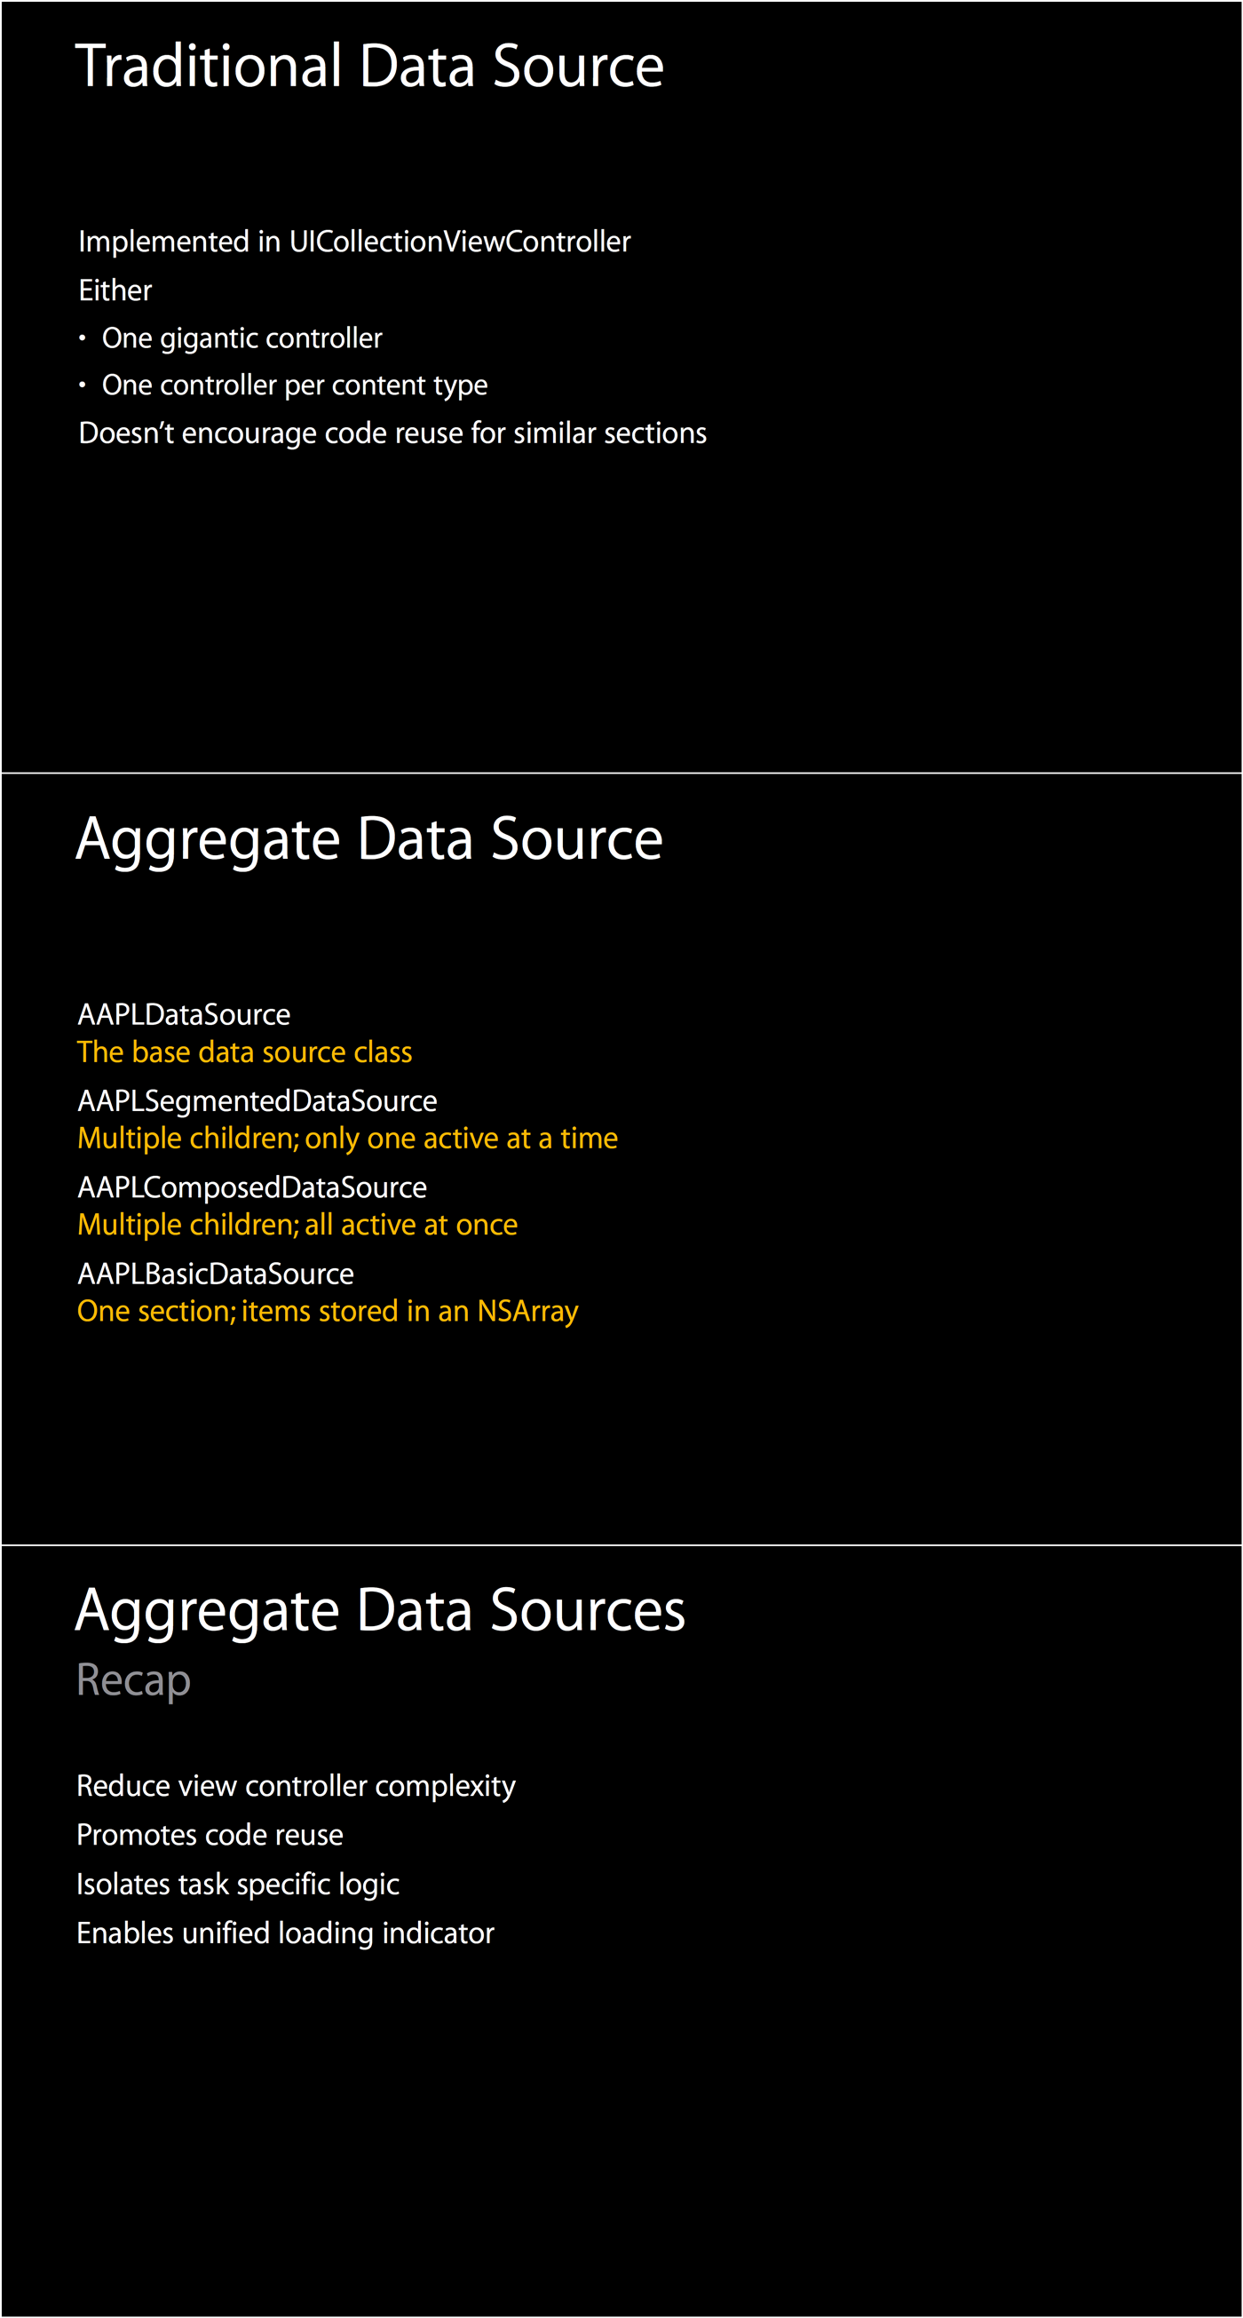1243x2318 pixels.
Task: Select the "One gigantic controller" bullet
Action: pos(242,338)
